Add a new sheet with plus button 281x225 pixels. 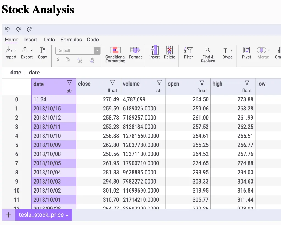tap(9, 215)
